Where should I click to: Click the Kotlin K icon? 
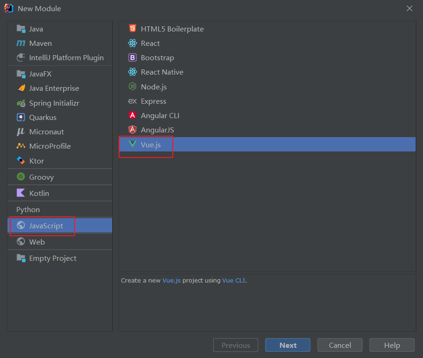pyautogui.click(x=21, y=193)
